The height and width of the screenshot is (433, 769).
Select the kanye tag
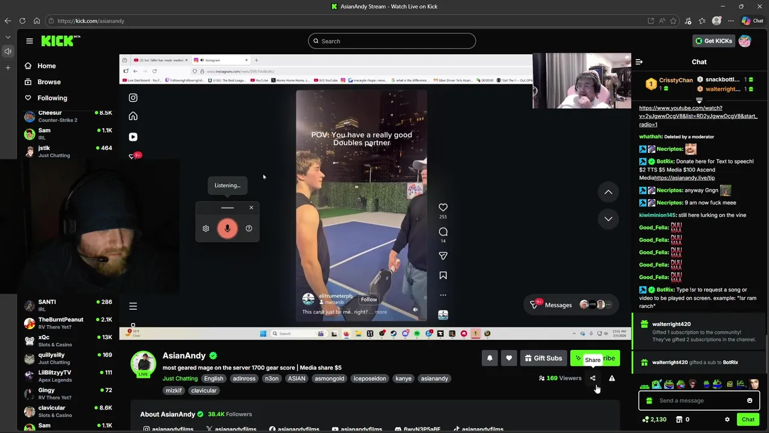click(403, 379)
